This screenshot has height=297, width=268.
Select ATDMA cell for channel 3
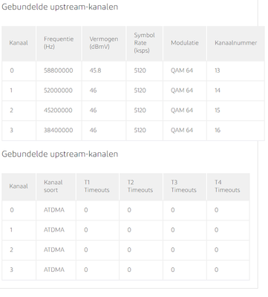click(x=56, y=270)
